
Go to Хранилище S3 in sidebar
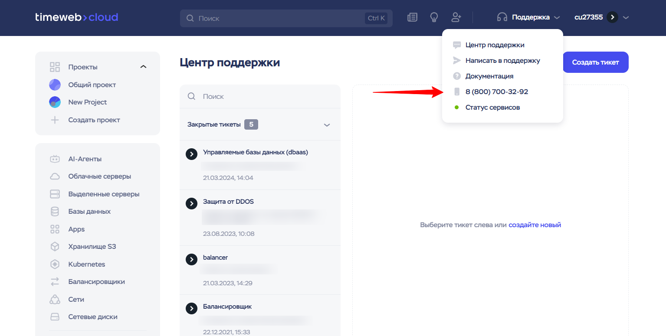92,247
